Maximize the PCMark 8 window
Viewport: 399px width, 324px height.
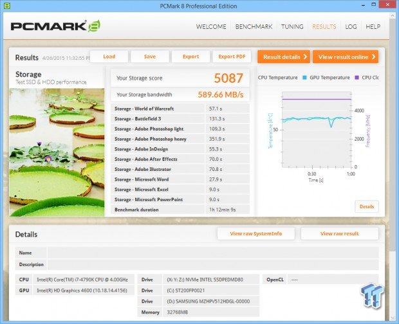[373, 4]
